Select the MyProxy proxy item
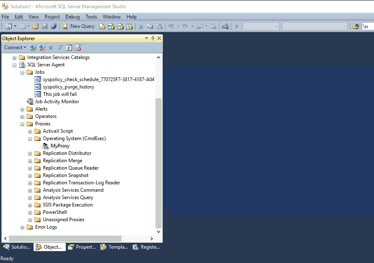 [x=60, y=146]
